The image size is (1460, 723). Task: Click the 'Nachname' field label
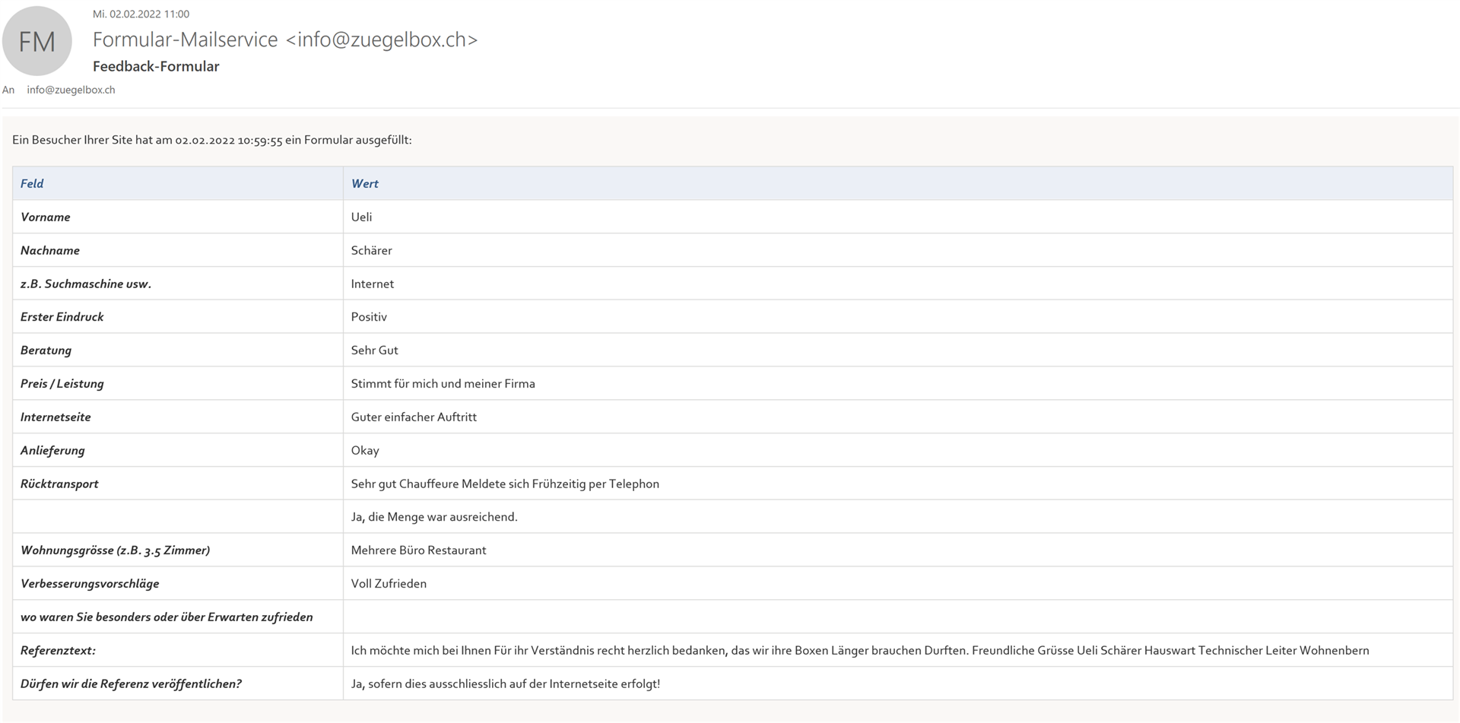click(x=50, y=250)
